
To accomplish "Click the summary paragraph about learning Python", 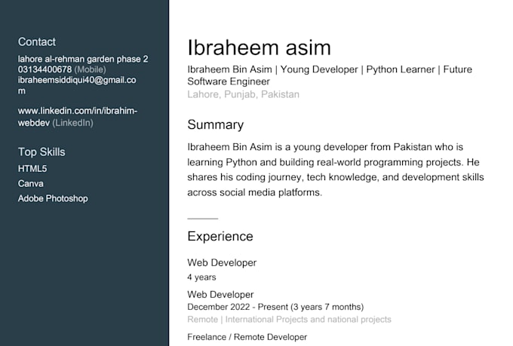I will pos(336,170).
